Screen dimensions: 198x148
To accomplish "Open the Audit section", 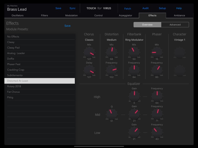I will (145, 8).
